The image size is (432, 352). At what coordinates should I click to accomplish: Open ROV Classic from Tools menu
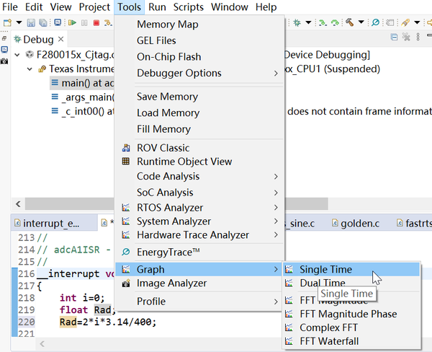coord(163,146)
